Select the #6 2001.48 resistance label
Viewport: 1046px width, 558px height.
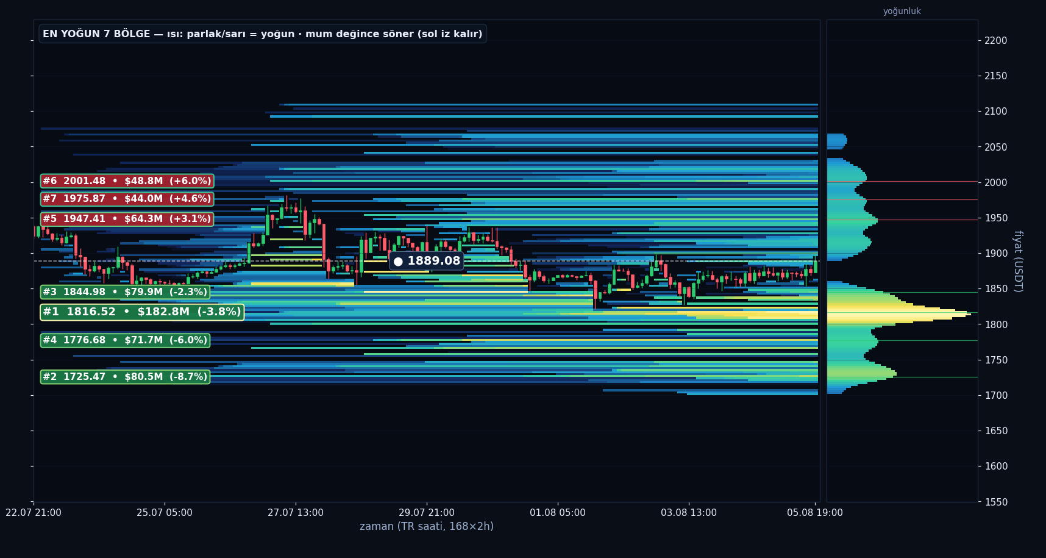pos(127,181)
